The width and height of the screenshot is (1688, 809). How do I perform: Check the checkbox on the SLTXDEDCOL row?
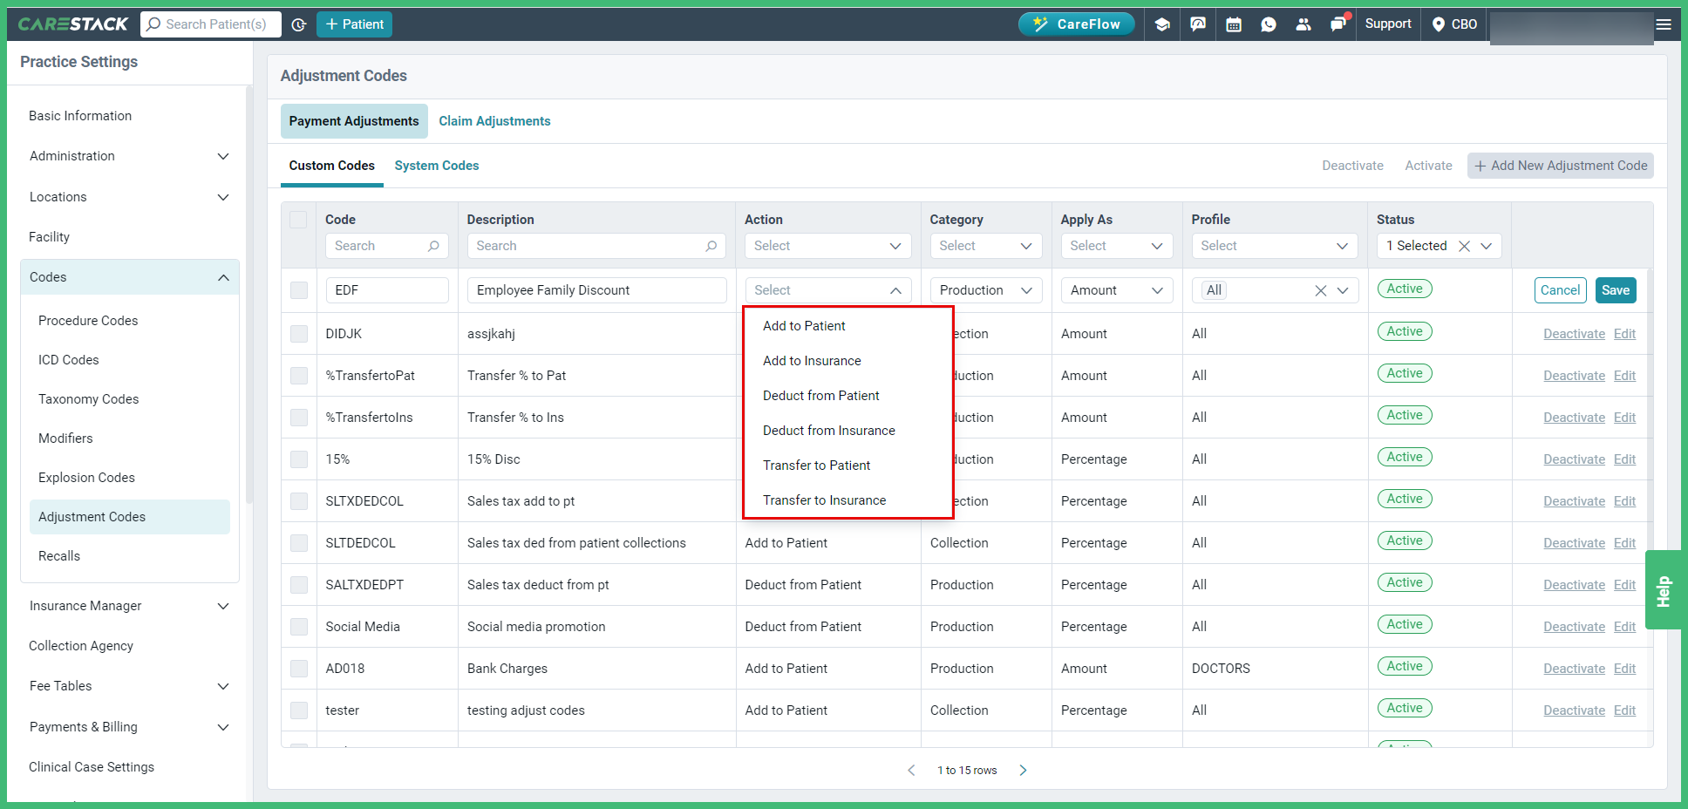pyautogui.click(x=298, y=500)
